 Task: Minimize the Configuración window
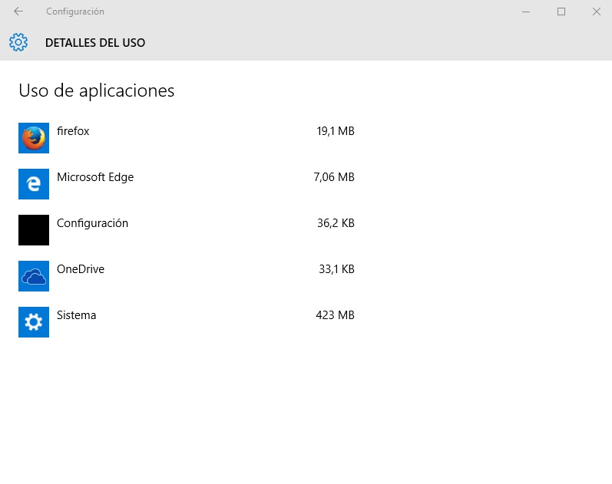[x=526, y=12]
